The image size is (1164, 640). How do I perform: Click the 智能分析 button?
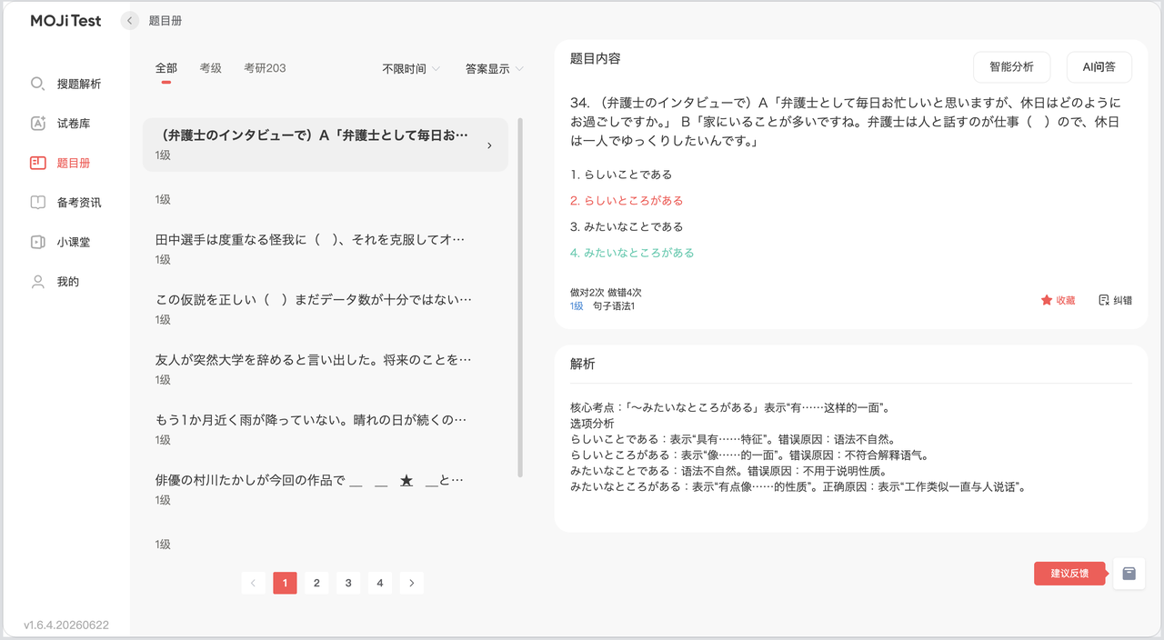[1011, 66]
